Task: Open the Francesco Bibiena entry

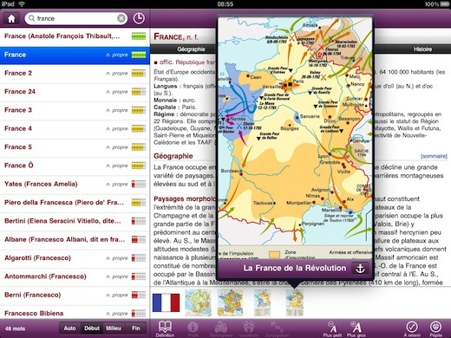Action: [x=75, y=313]
